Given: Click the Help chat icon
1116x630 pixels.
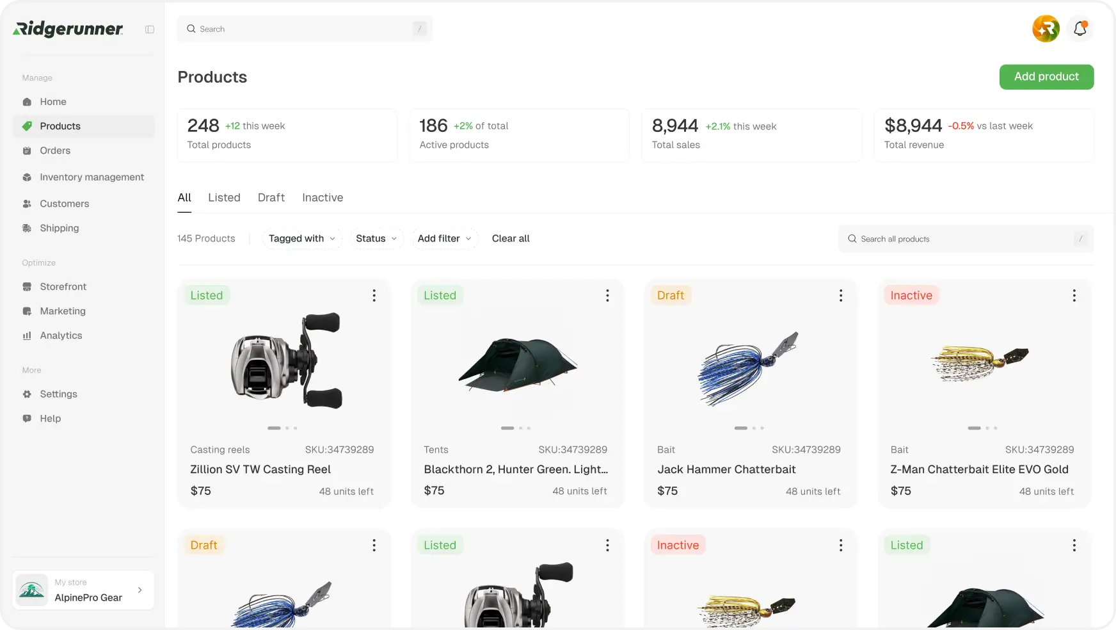Looking at the screenshot, I should (x=27, y=419).
